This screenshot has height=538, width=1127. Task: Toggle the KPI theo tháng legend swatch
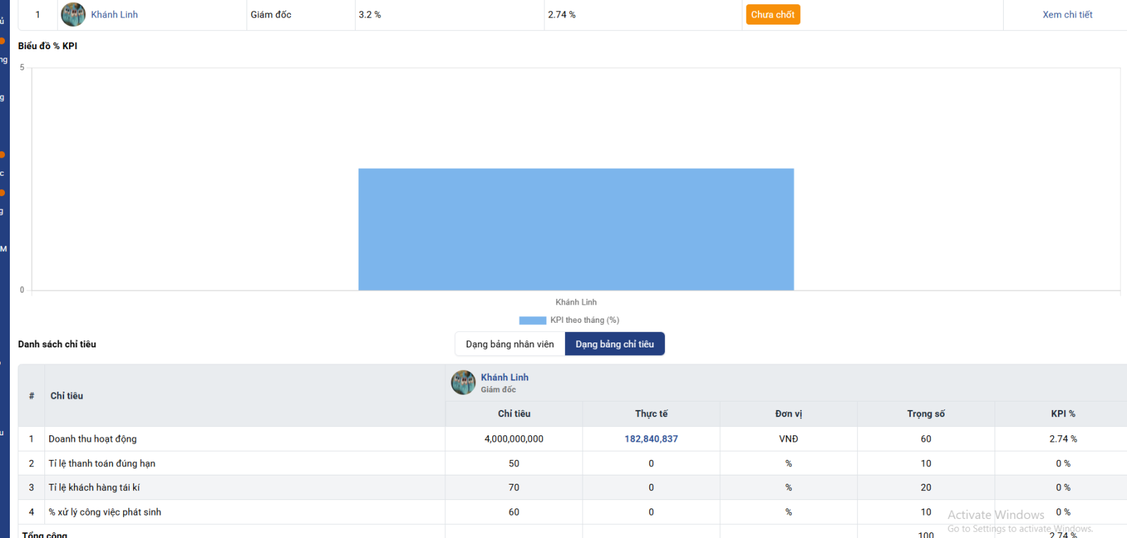(533, 321)
